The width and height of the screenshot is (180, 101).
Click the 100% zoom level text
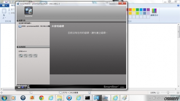153,93
